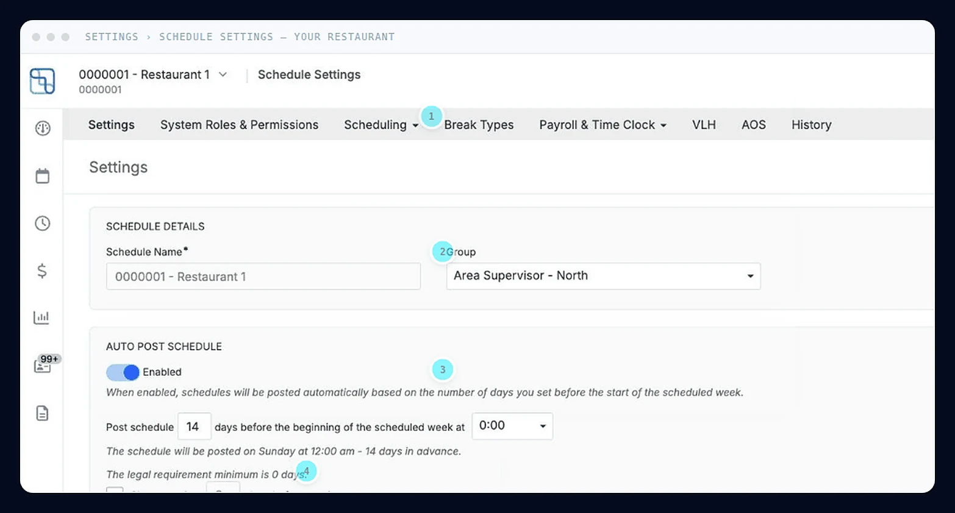The height and width of the screenshot is (513, 955).
Task: Click the 0000001 ID under the restaurant name
Action: [100, 90]
